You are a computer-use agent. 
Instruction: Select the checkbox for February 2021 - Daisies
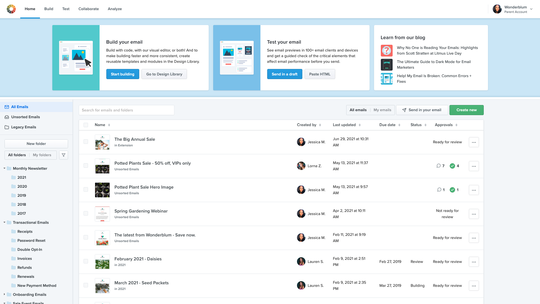click(86, 261)
